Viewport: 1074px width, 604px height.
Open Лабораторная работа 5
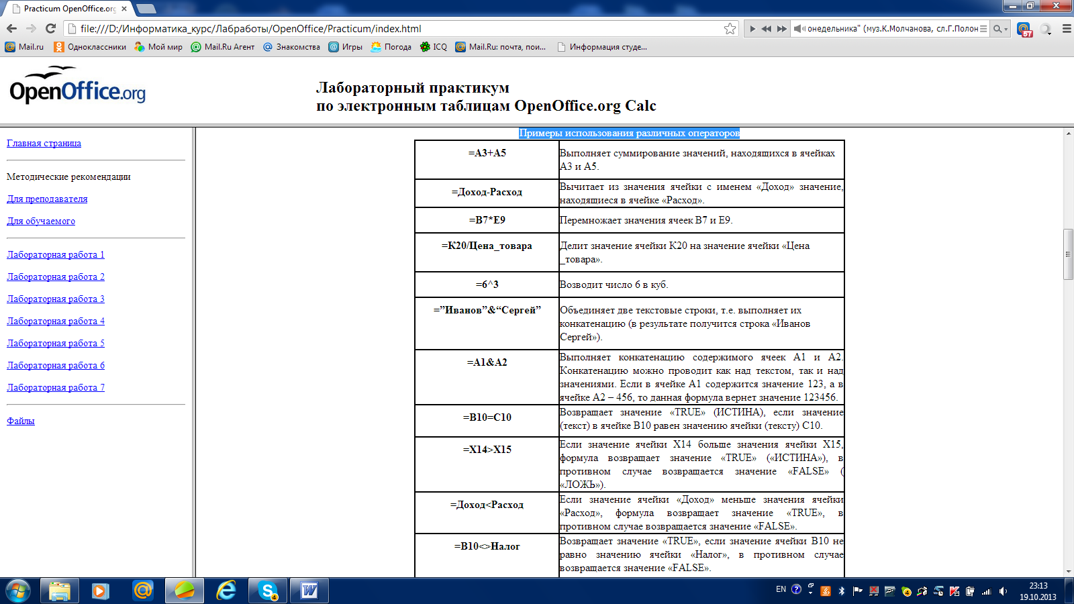56,343
